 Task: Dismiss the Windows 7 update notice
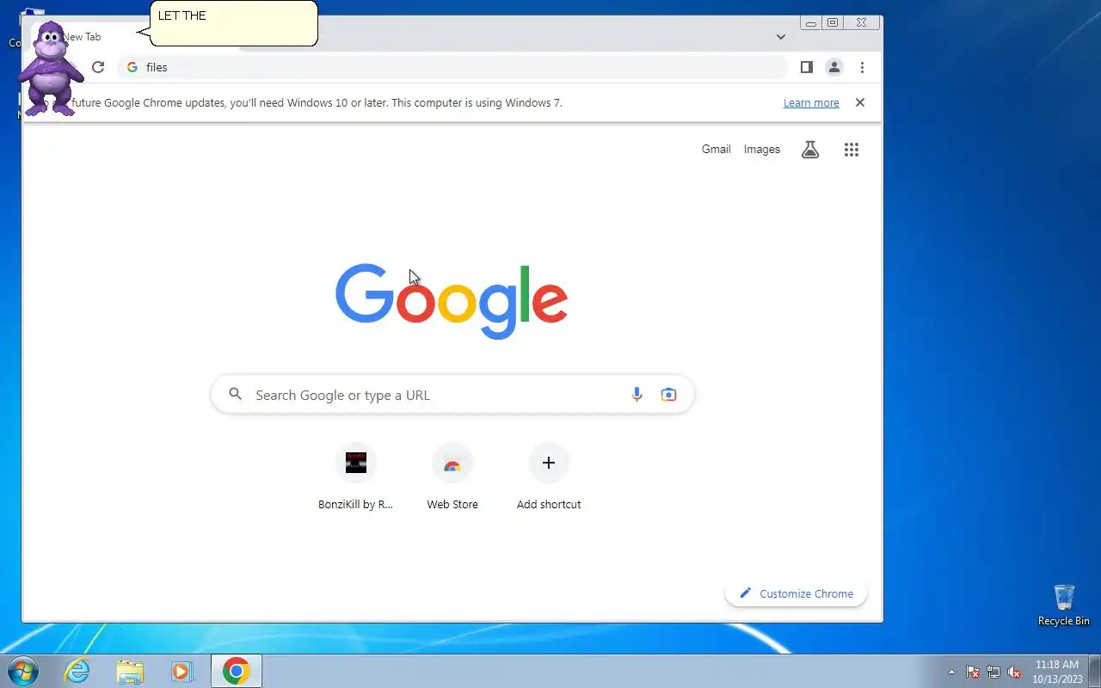[859, 102]
